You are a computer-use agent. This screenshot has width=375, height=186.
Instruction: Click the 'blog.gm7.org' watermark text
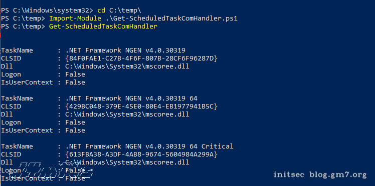pyautogui.click(x=338, y=175)
